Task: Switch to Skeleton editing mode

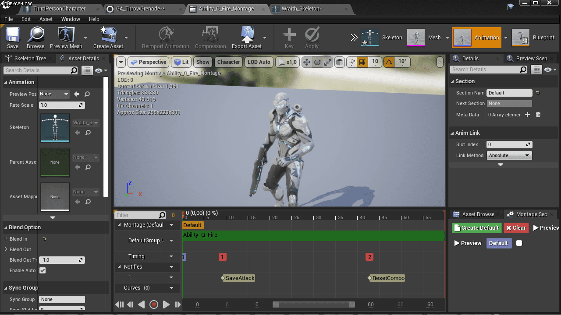Action: 382,38
